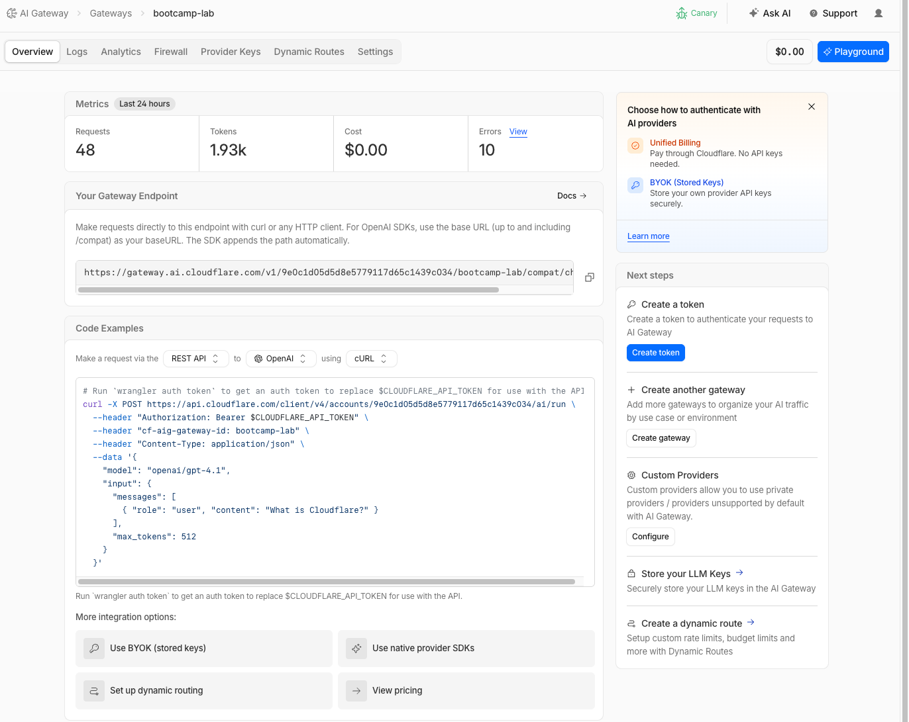Click the Use BYOK (stored keys) card

click(204, 649)
